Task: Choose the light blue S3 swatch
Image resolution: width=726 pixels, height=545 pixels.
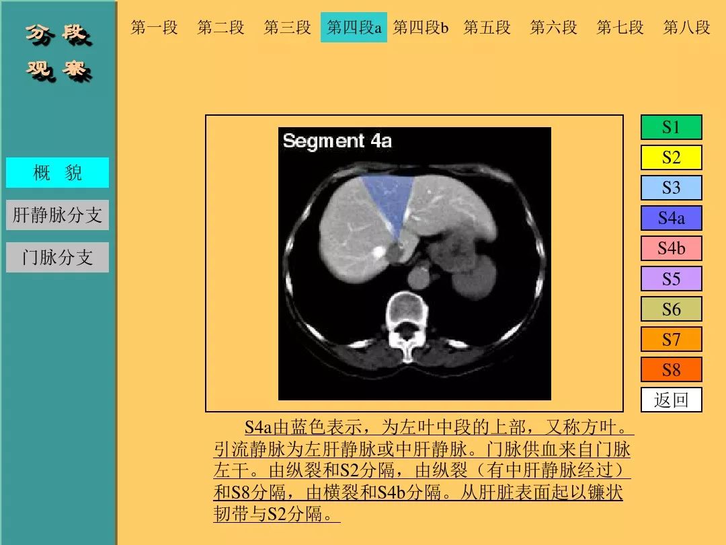Action: [x=671, y=188]
